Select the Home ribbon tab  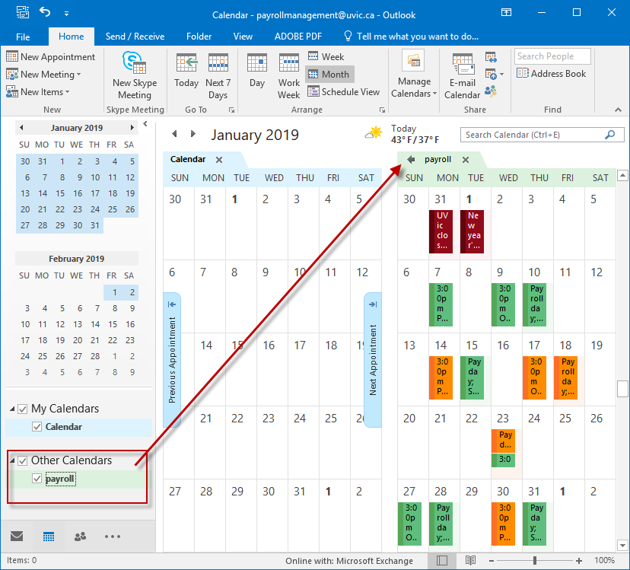pos(71,37)
